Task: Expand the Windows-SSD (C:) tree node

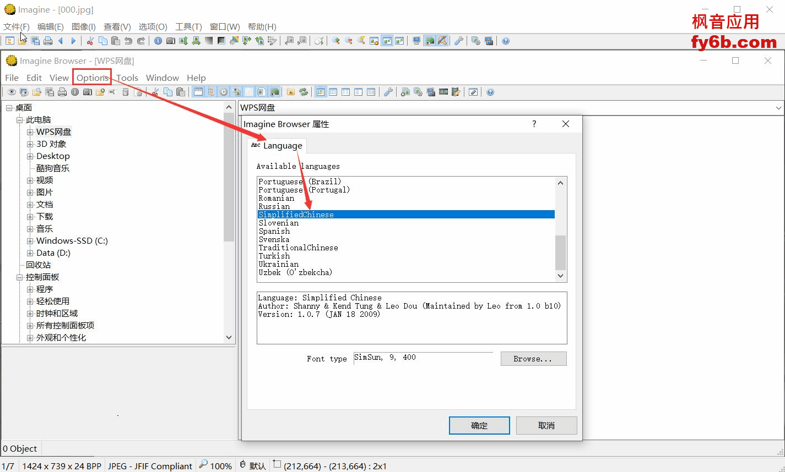Action: tap(30, 241)
